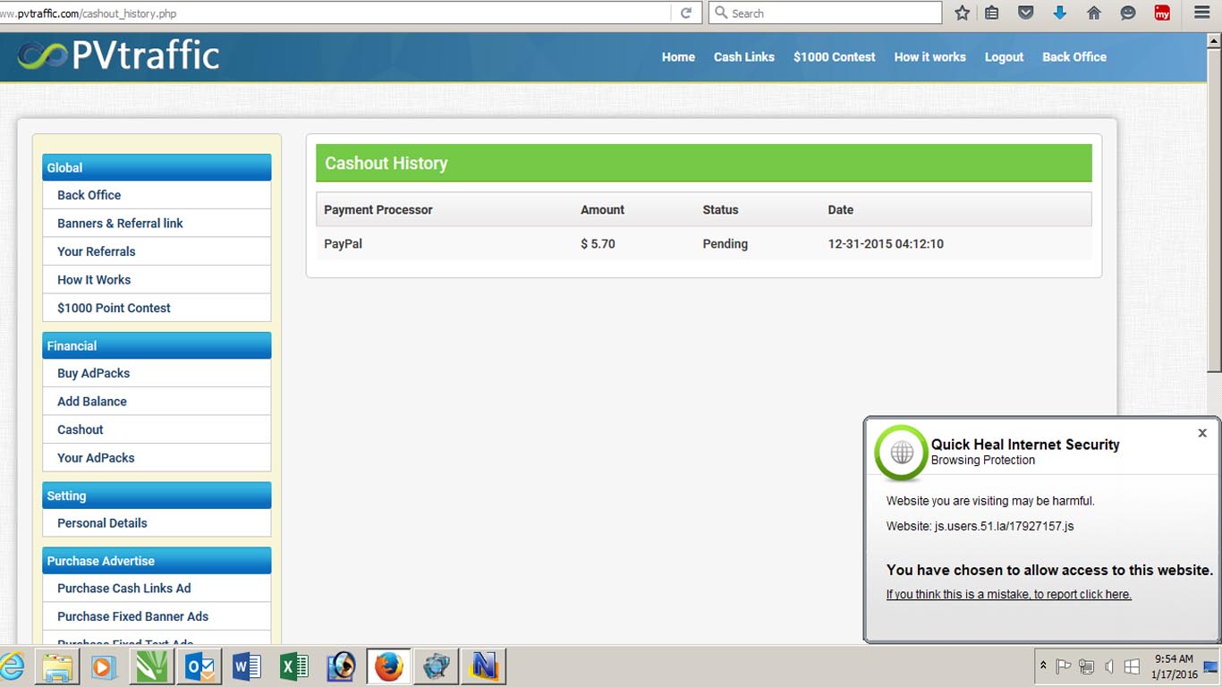Click the red 'my' extension icon

pyautogui.click(x=1162, y=13)
